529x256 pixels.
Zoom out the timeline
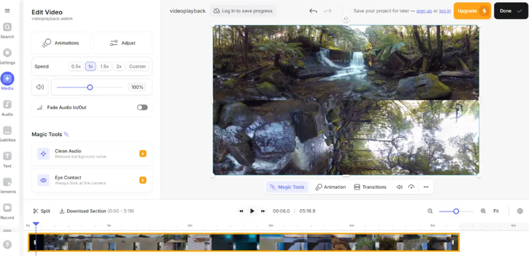(430, 211)
